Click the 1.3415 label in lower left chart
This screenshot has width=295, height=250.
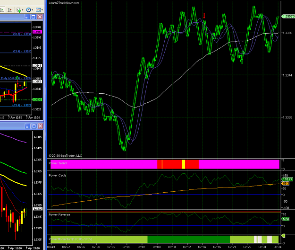[38, 137]
